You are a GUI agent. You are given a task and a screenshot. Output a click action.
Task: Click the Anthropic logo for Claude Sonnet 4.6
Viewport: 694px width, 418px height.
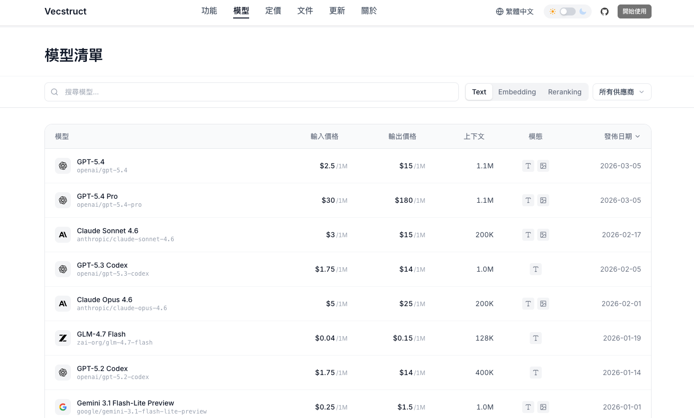pyautogui.click(x=63, y=235)
